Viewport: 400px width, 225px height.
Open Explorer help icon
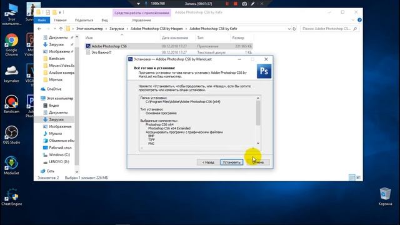(x=359, y=20)
